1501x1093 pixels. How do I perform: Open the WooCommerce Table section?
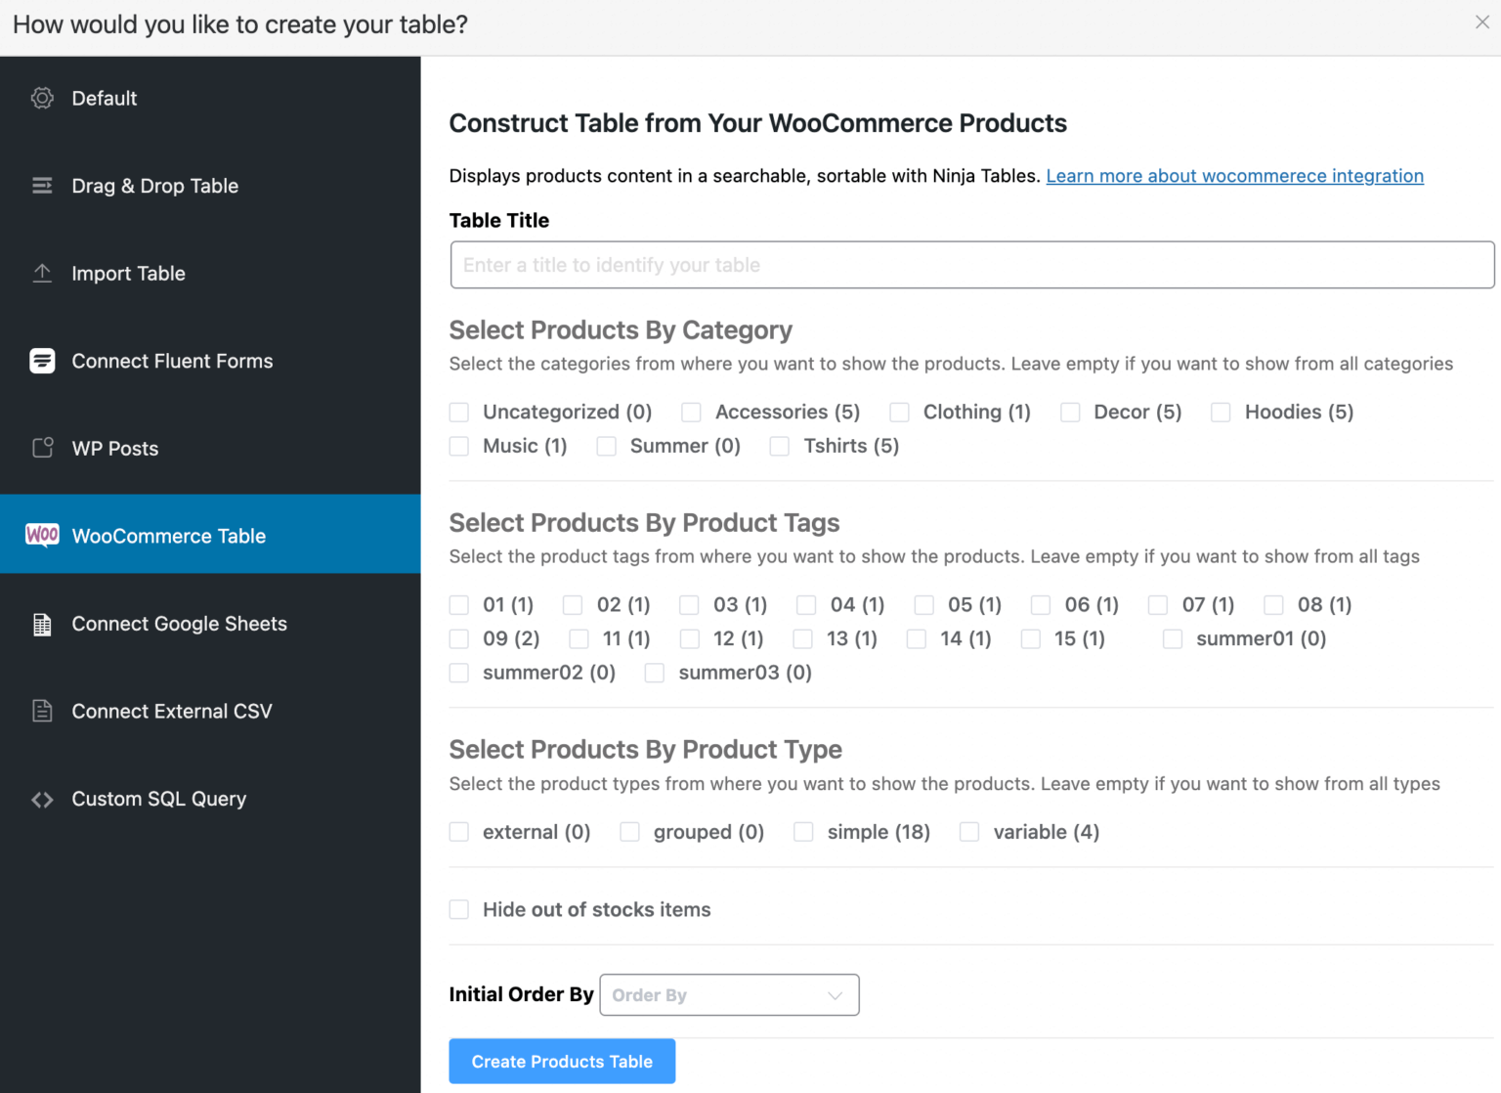point(168,535)
